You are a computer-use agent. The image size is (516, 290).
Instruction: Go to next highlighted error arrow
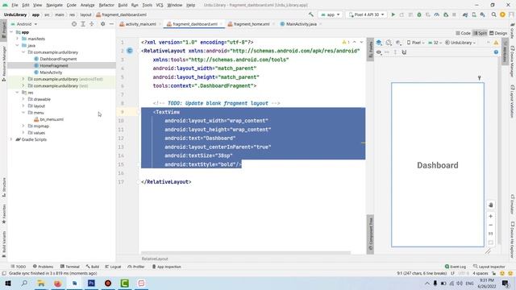(361, 43)
